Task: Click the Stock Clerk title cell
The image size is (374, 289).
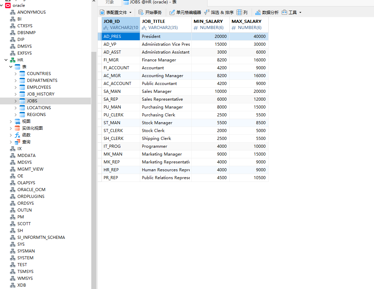Action: tap(166, 131)
